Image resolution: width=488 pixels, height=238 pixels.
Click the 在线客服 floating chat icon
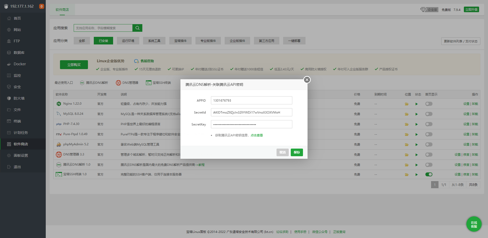coord(474,224)
